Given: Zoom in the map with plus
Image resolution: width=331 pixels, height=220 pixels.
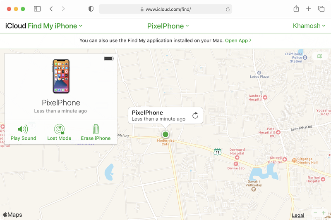Looking at the screenshot, I should (x=324, y=213).
